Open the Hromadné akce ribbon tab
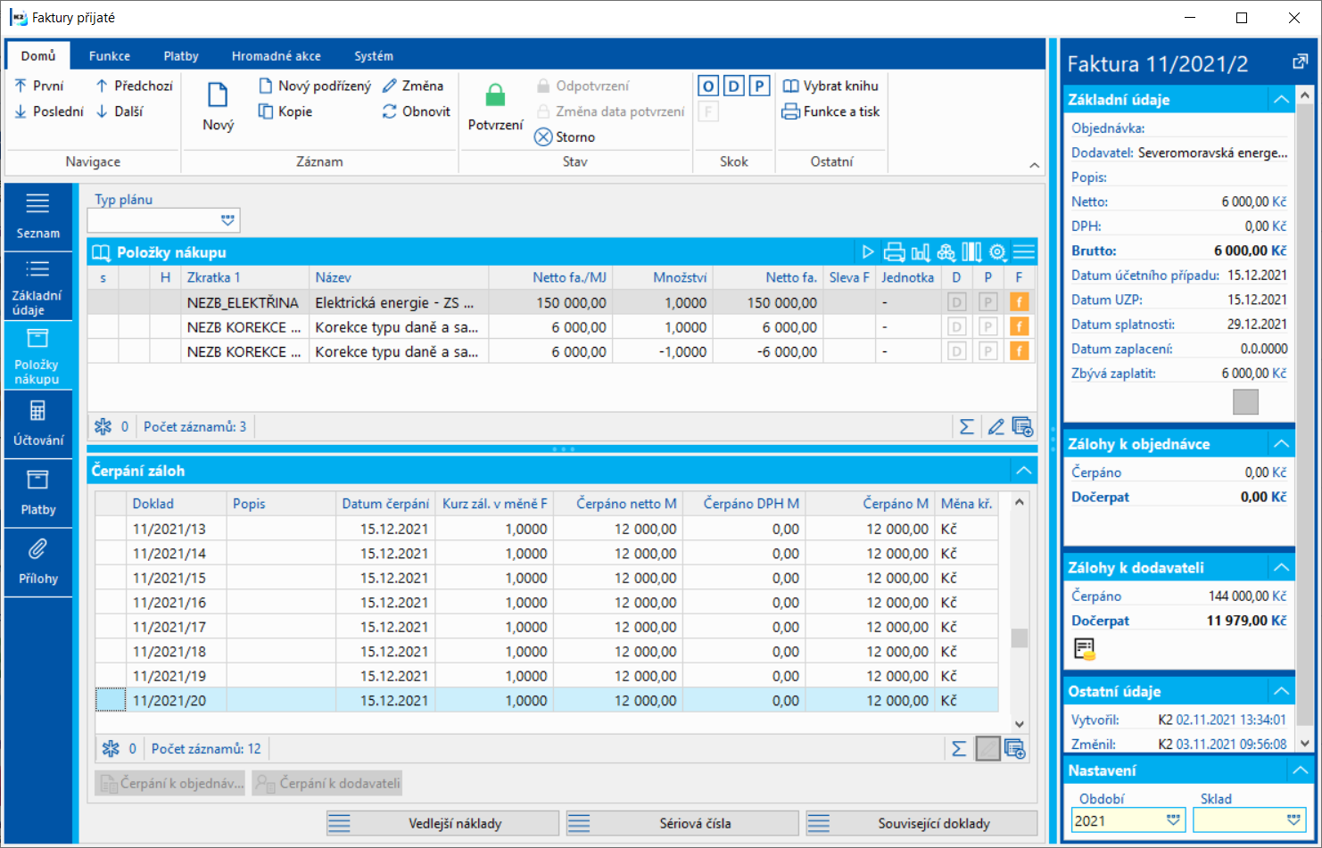Viewport: 1322px width, 848px height. point(276,55)
